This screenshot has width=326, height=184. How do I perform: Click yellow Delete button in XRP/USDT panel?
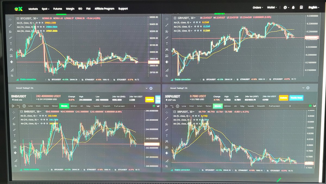(x=284, y=98)
